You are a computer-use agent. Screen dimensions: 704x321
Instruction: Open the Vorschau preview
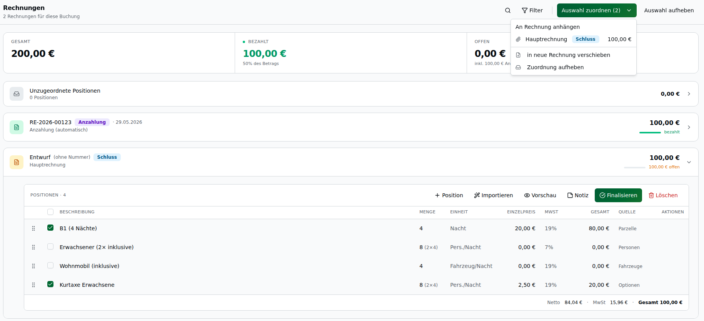(540, 195)
